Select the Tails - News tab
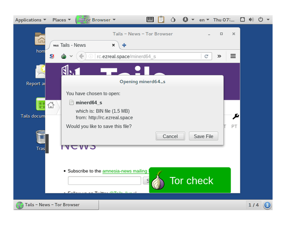296x228 pixels. pyautogui.click(x=84, y=45)
